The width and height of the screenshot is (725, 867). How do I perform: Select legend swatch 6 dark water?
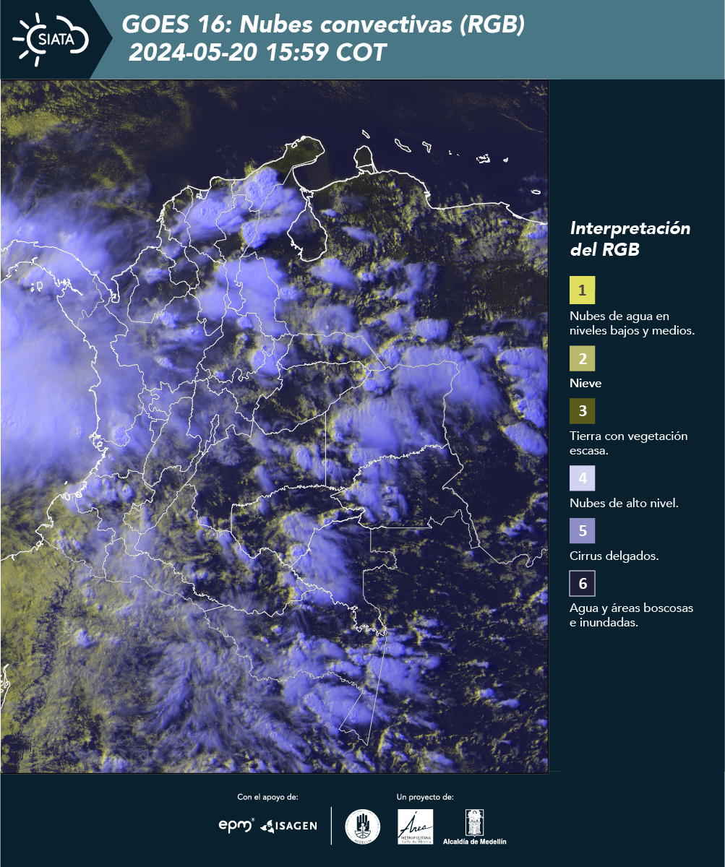[x=582, y=583]
